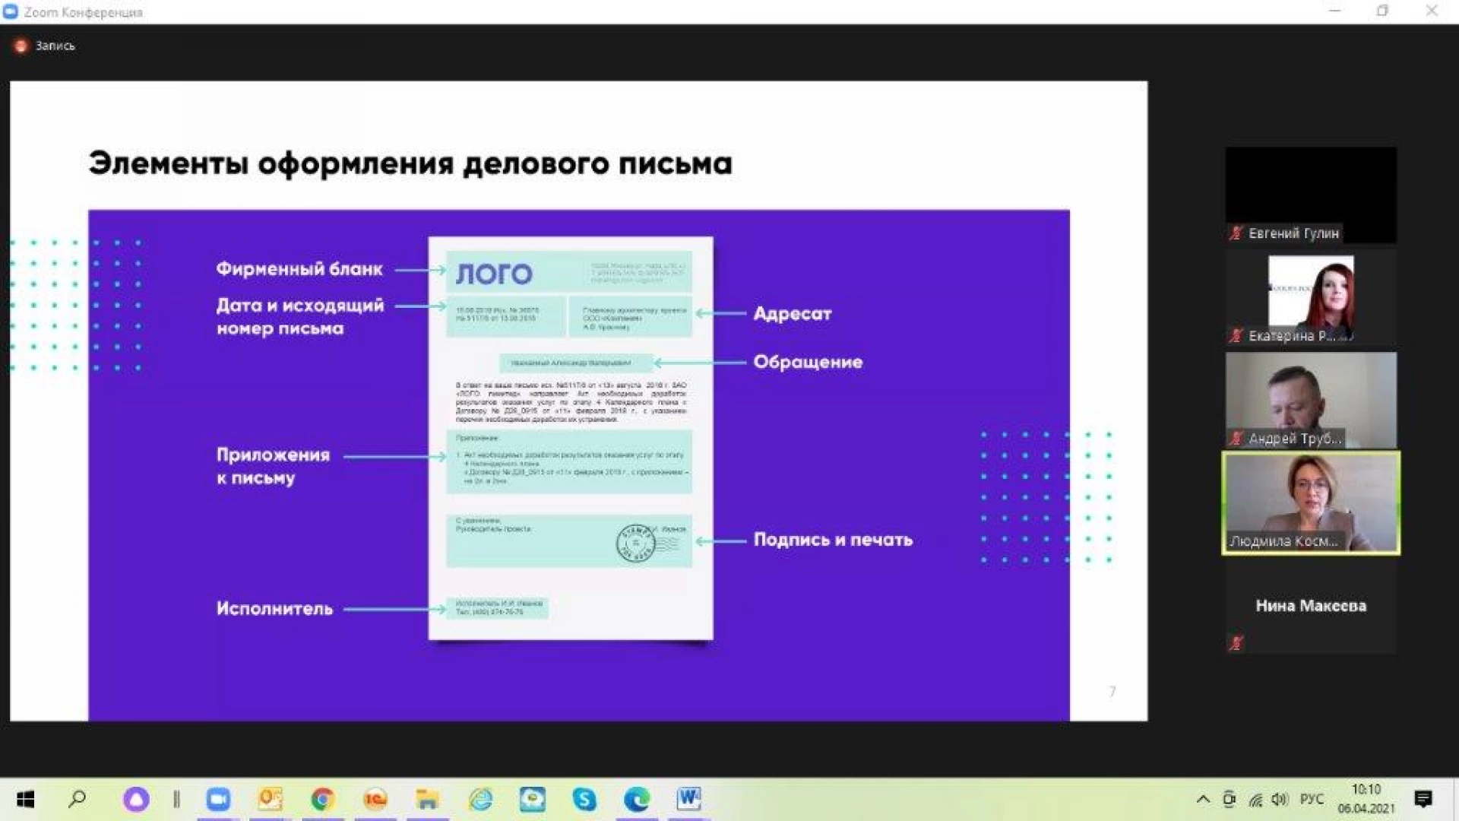Open the notification center
1459x821 pixels.
pyautogui.click(x=1423, y=799)
